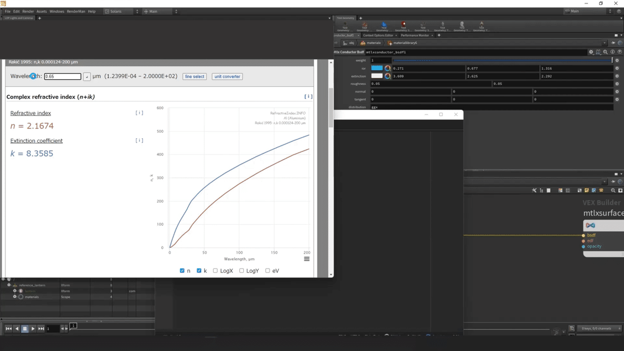Screen dimensions: 624x351
Task: Open the color picker wheel for ior
Action: tap(387, 68)
